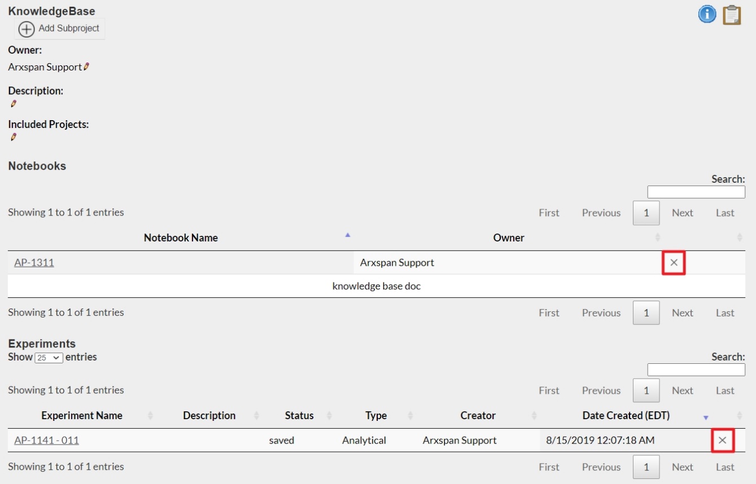
Task: Sort notebooks by Notebook Name column
Action: pyautogui.click(x=181, y=238)
